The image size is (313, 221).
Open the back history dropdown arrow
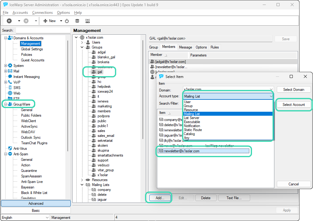19,21
